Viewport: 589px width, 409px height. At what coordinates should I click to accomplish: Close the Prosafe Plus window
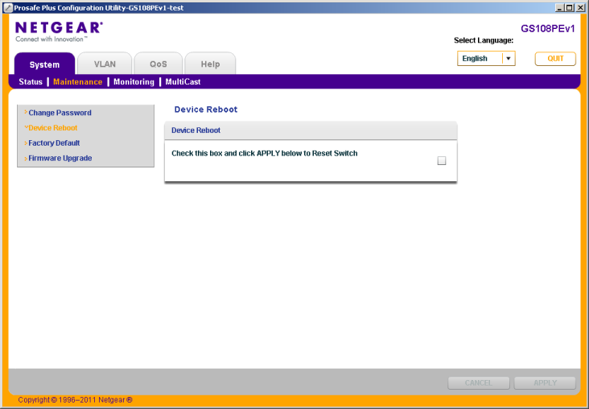pos(579,7)
